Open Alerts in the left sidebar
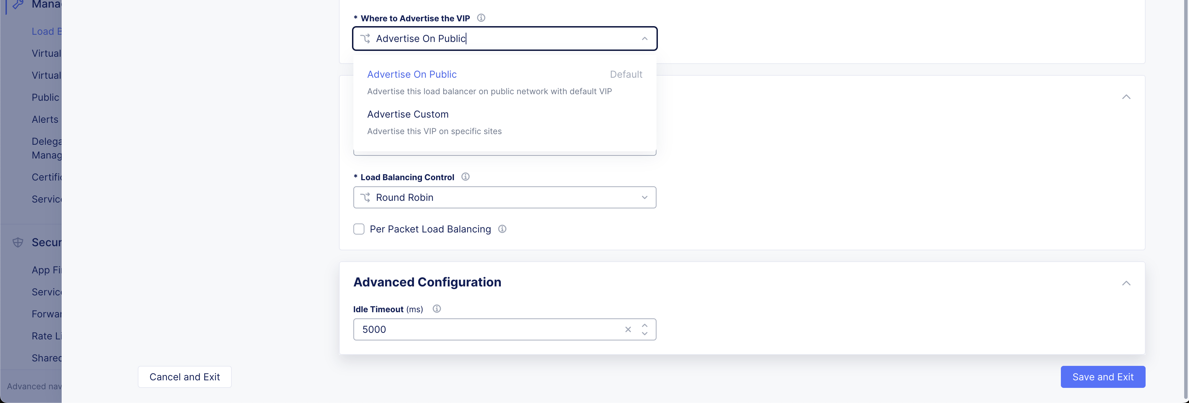Screen dimensions: 1189x403 point(45,119)
